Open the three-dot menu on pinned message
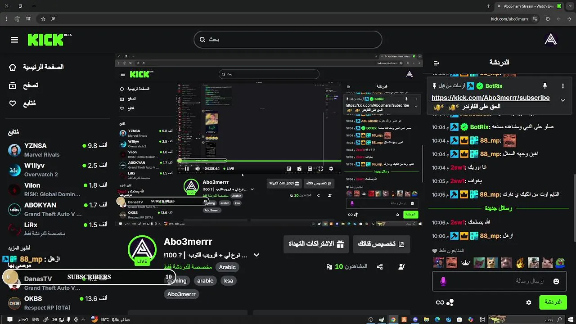This screenshot has width=576, height=324. (x=562, y=85)
